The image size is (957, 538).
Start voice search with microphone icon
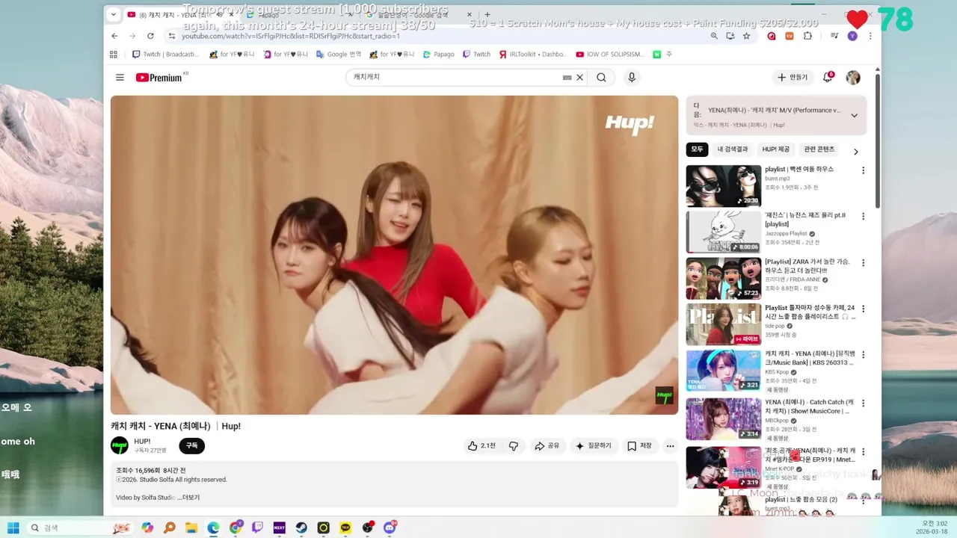pos(632,78)
